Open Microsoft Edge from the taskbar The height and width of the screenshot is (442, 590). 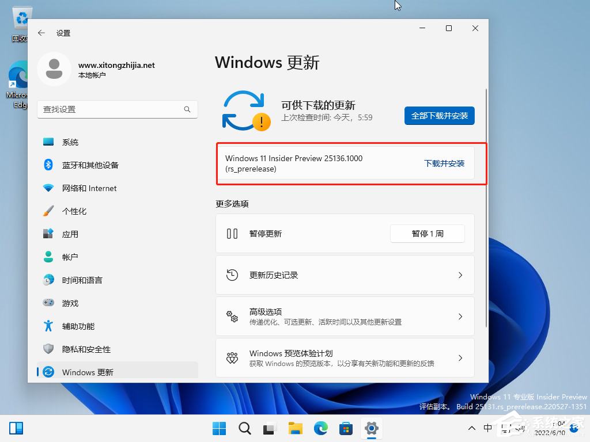320,428
